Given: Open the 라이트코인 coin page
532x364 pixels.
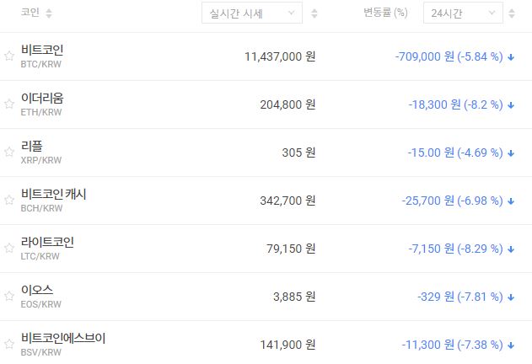Looking at the screenshot, I should [47, 243].
